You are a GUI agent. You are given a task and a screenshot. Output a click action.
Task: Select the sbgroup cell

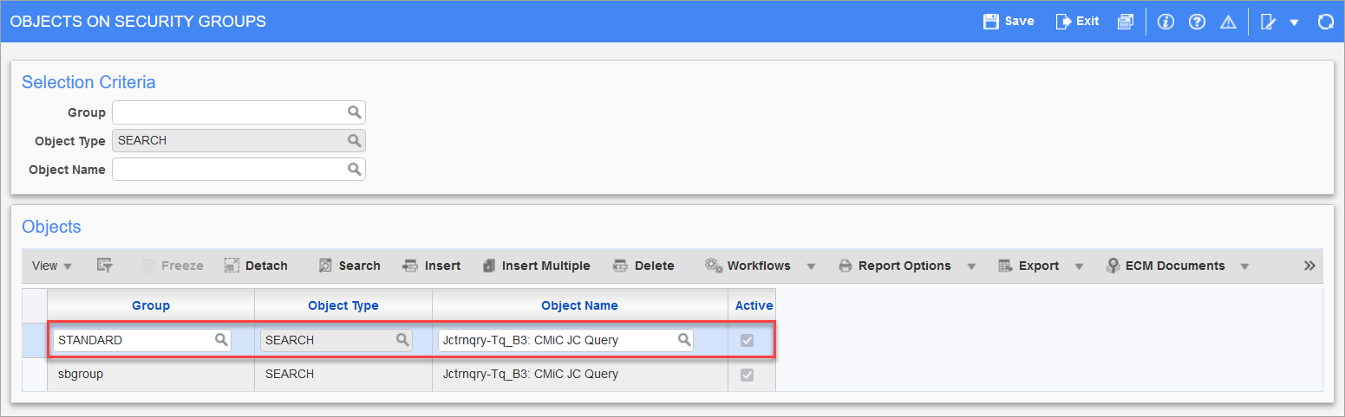pyautogui.click(x=151, y=375)
